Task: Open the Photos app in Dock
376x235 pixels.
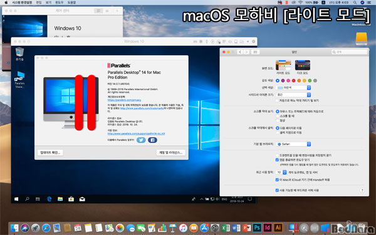Action: coord(120,227)
